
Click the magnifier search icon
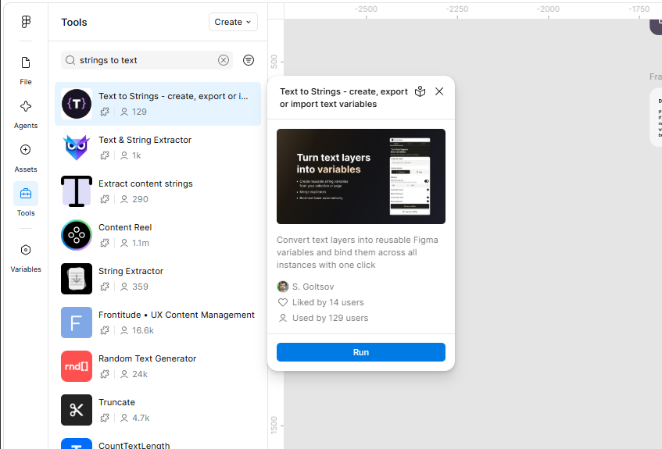coord(70,60)
